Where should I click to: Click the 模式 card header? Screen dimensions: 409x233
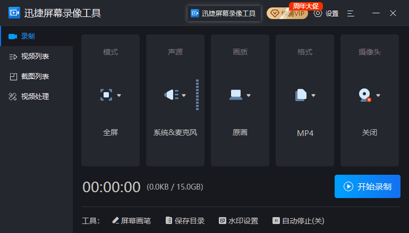pyautogui.click(x=110, y=52)
